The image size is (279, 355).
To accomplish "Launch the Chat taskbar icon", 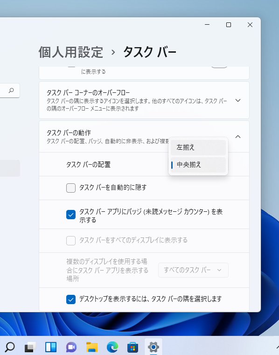I will pyautogui.click(x=71, y=347).
